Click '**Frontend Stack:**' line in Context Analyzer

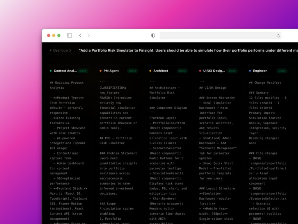68,188
